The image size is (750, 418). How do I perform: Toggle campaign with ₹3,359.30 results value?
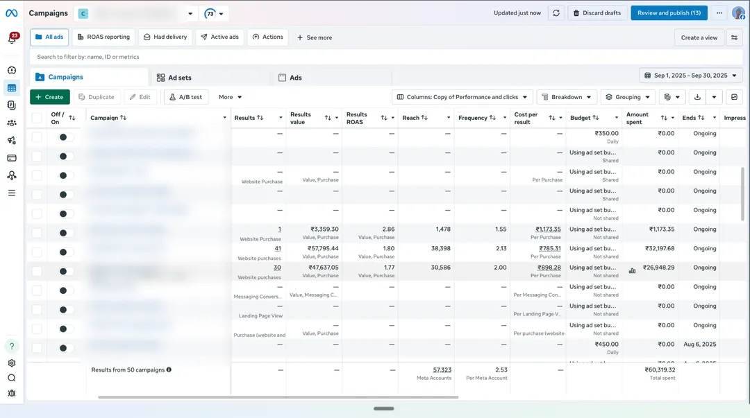(66, 233)
